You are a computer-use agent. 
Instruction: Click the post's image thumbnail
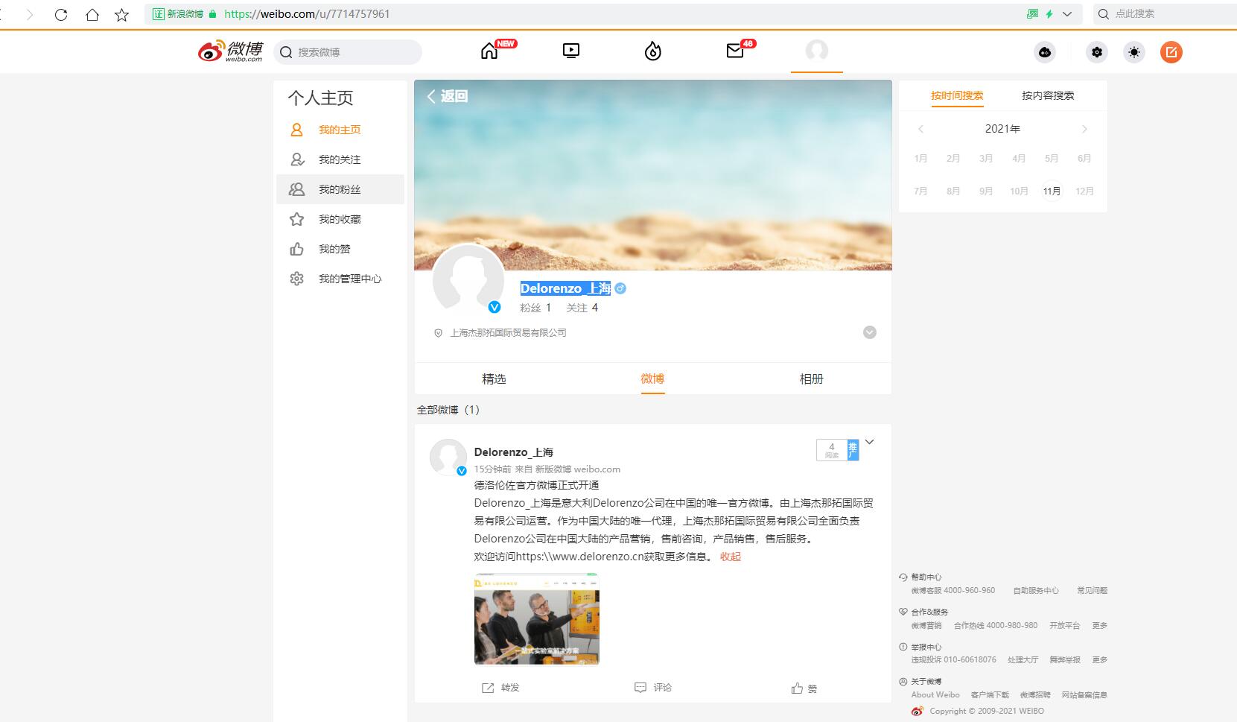pos(536,619)
